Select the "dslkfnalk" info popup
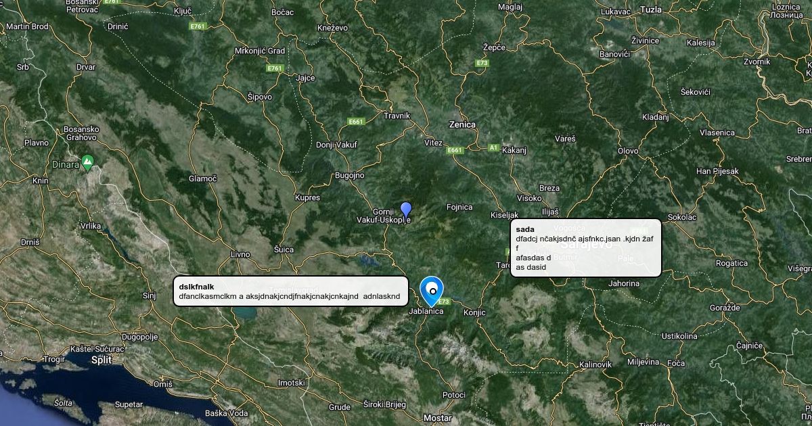 tap(291, 291)
